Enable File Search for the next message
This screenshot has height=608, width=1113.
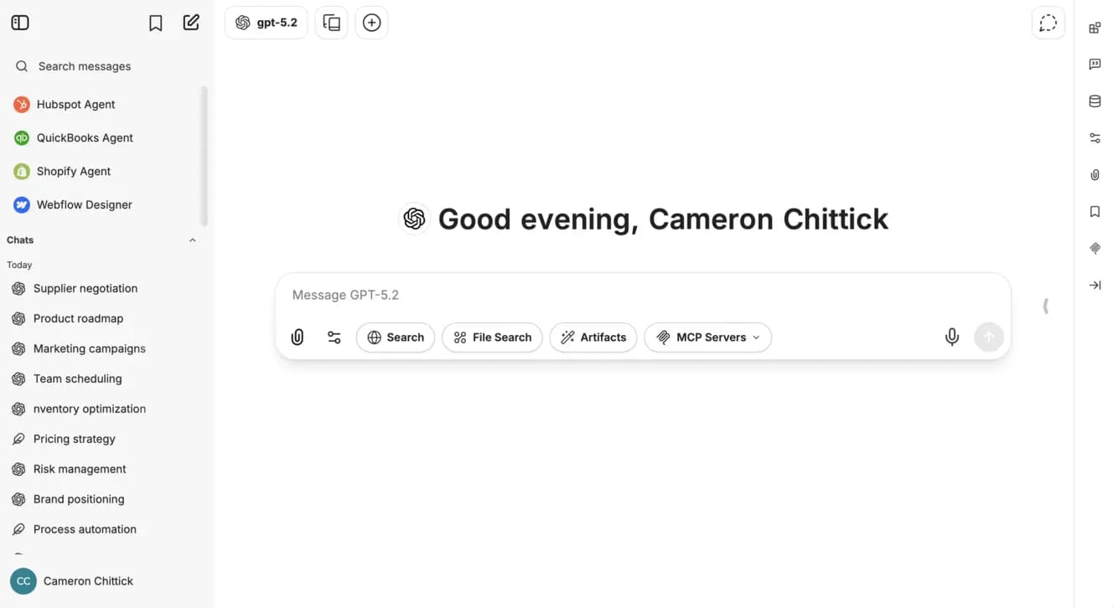(x=492, y=337)
